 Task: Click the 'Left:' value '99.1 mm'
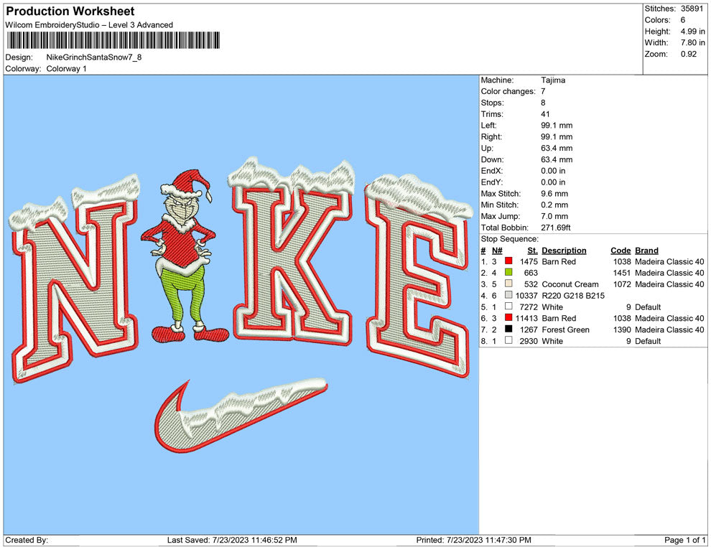pyautogui.click(x=557, y=126)
